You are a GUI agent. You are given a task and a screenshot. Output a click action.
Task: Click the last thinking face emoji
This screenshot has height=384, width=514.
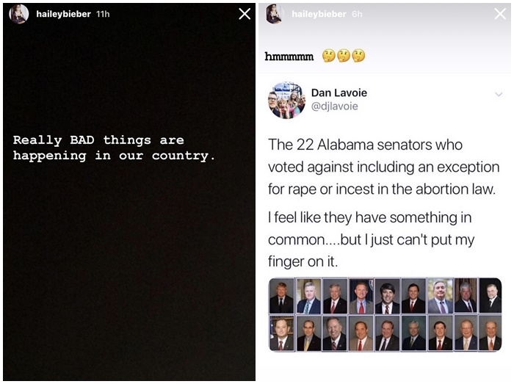pyautogui.click(x=358, y=57)
